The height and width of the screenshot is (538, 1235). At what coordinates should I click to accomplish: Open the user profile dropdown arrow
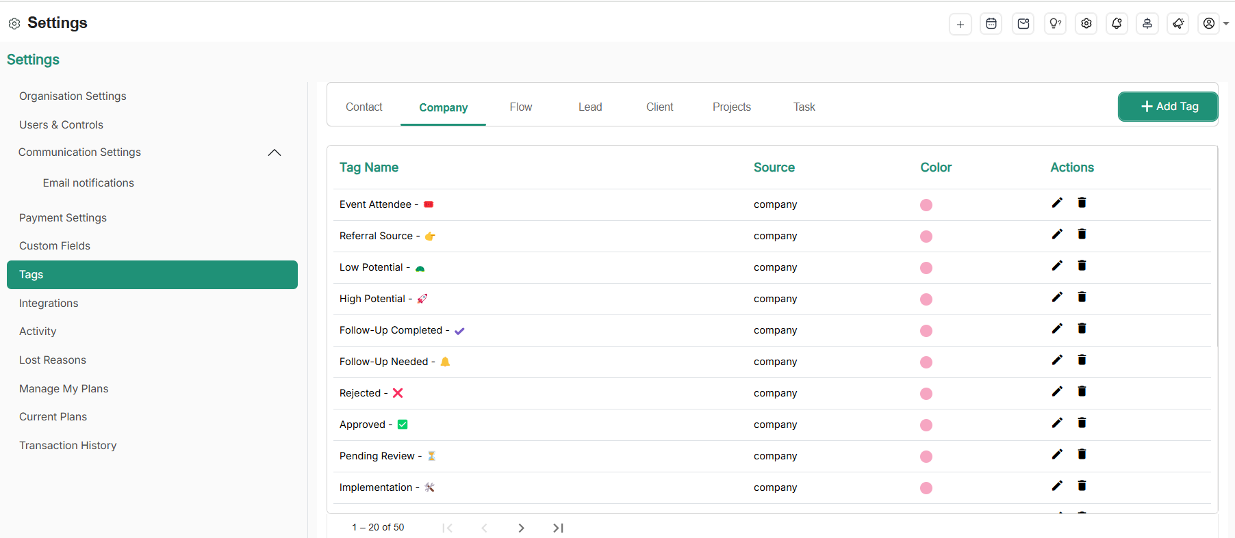point(1226,24)
